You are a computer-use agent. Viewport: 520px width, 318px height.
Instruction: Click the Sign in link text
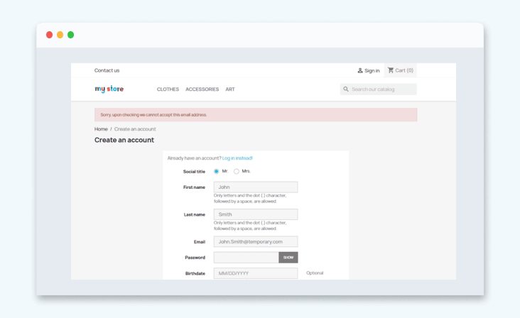(372, 70)
